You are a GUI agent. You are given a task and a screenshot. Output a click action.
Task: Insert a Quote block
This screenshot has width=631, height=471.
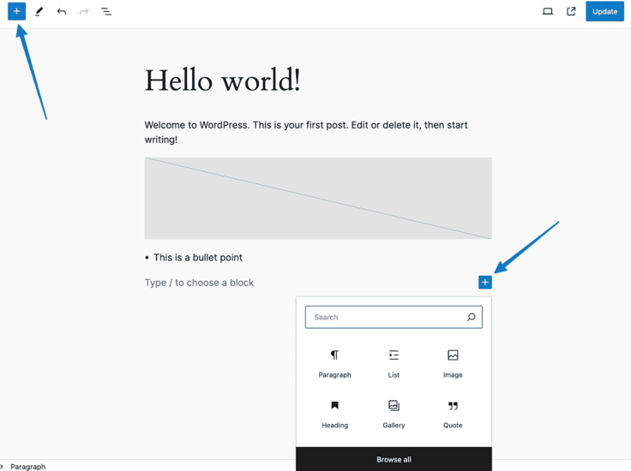[x=453, y=414]
